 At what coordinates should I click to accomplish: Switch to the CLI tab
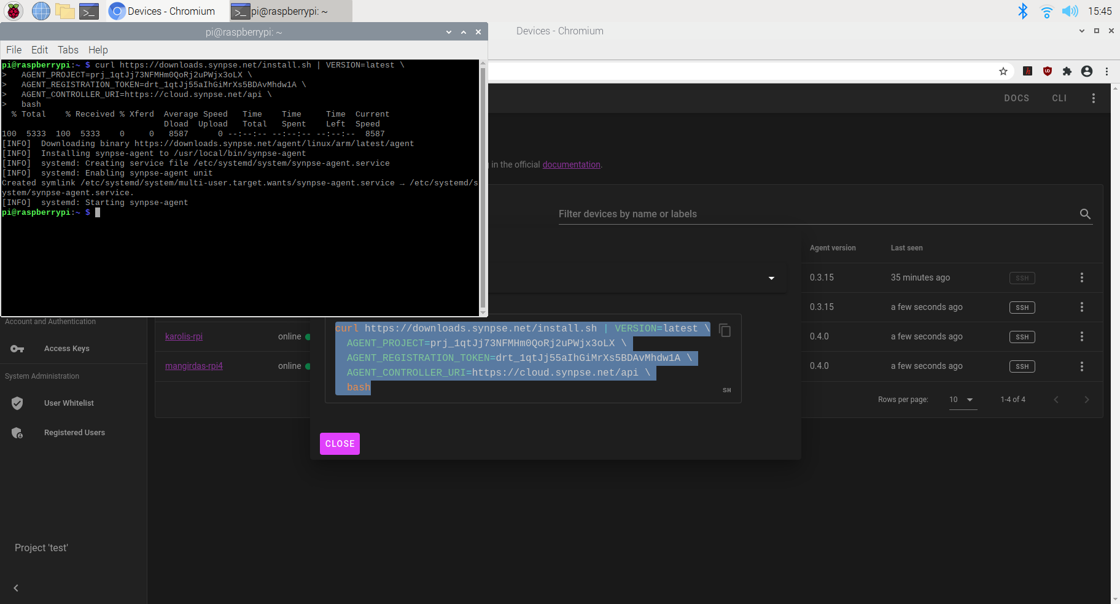coord(1059,98)
